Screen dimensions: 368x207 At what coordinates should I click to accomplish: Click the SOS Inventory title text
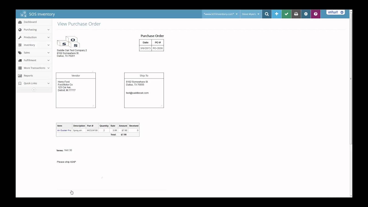click(42, 14)
